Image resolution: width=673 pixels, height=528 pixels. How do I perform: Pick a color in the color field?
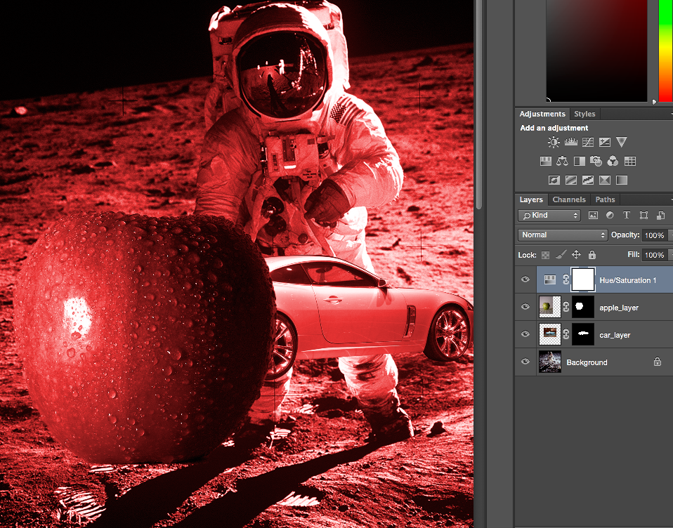pos(597,49)
